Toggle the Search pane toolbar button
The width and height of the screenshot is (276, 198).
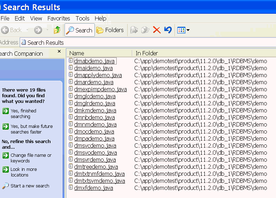pyautogui.click(x=79, y=30)
